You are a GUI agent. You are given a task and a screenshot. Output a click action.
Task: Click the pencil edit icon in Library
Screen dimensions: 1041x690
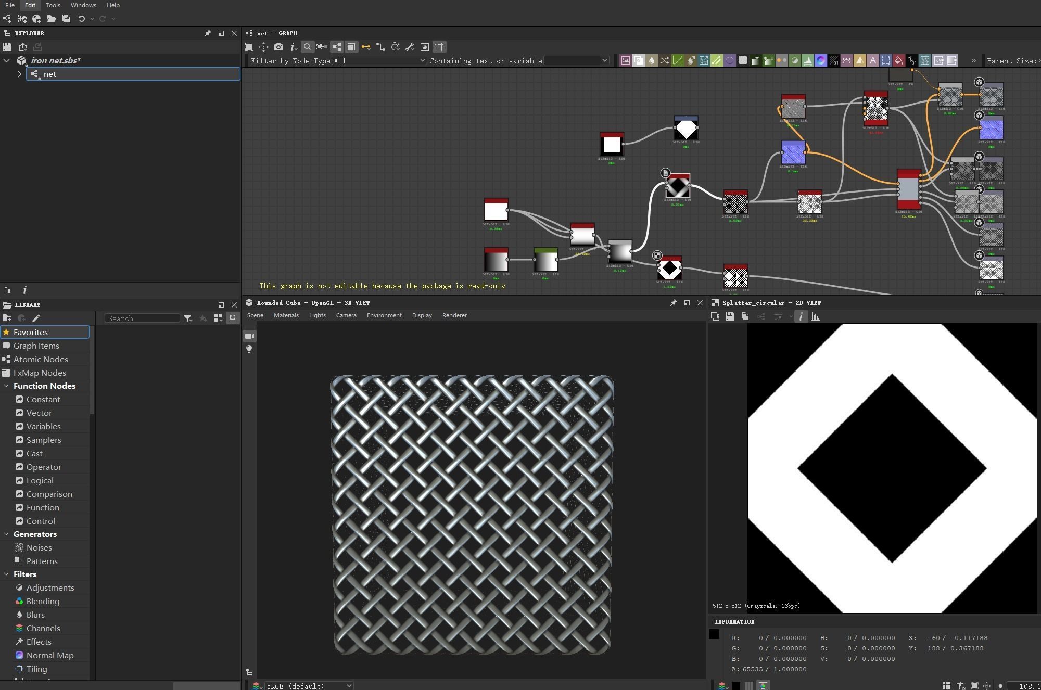coord(36,318)
